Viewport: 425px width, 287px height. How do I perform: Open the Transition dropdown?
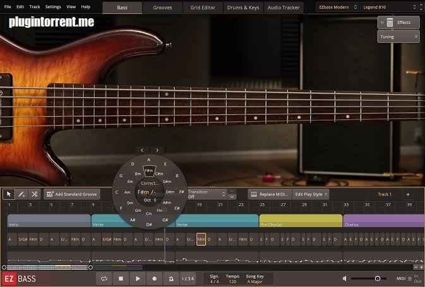(207, 194)
